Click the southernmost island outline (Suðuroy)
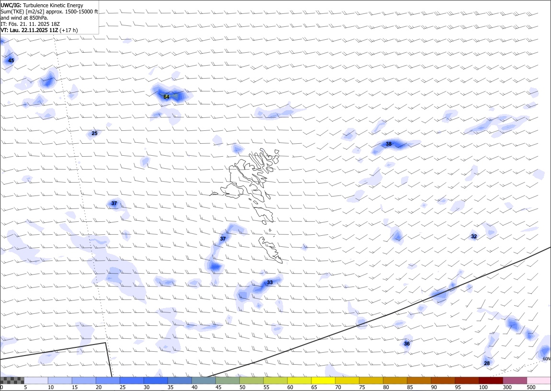 tap(271, 250)
